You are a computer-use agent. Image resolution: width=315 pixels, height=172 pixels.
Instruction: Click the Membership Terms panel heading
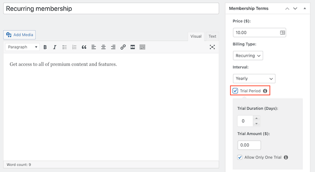click(249, 8)
